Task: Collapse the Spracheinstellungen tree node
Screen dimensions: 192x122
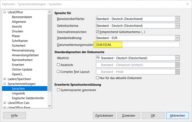Action: tap(5, 84)
